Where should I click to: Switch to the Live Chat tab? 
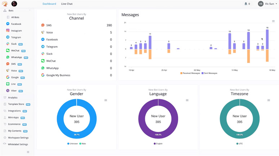coord(67,4)
